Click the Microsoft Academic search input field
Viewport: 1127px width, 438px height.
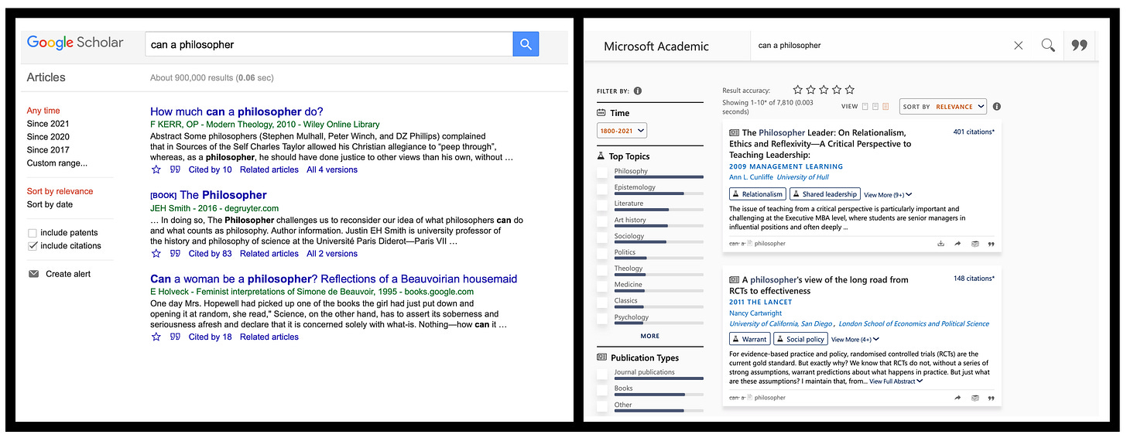[879, 46]
